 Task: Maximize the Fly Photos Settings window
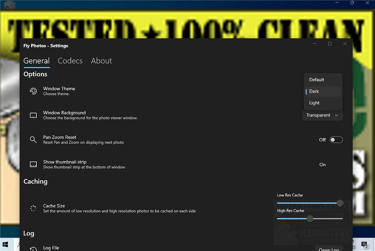point(330,44)
